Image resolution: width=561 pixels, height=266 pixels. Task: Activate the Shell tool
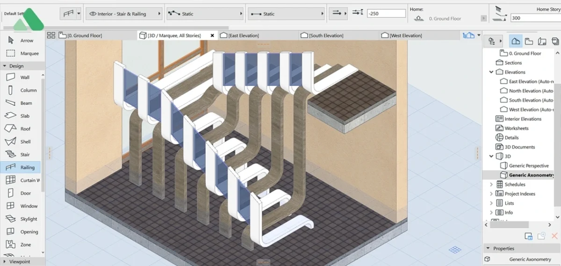[x=24, y=142]
